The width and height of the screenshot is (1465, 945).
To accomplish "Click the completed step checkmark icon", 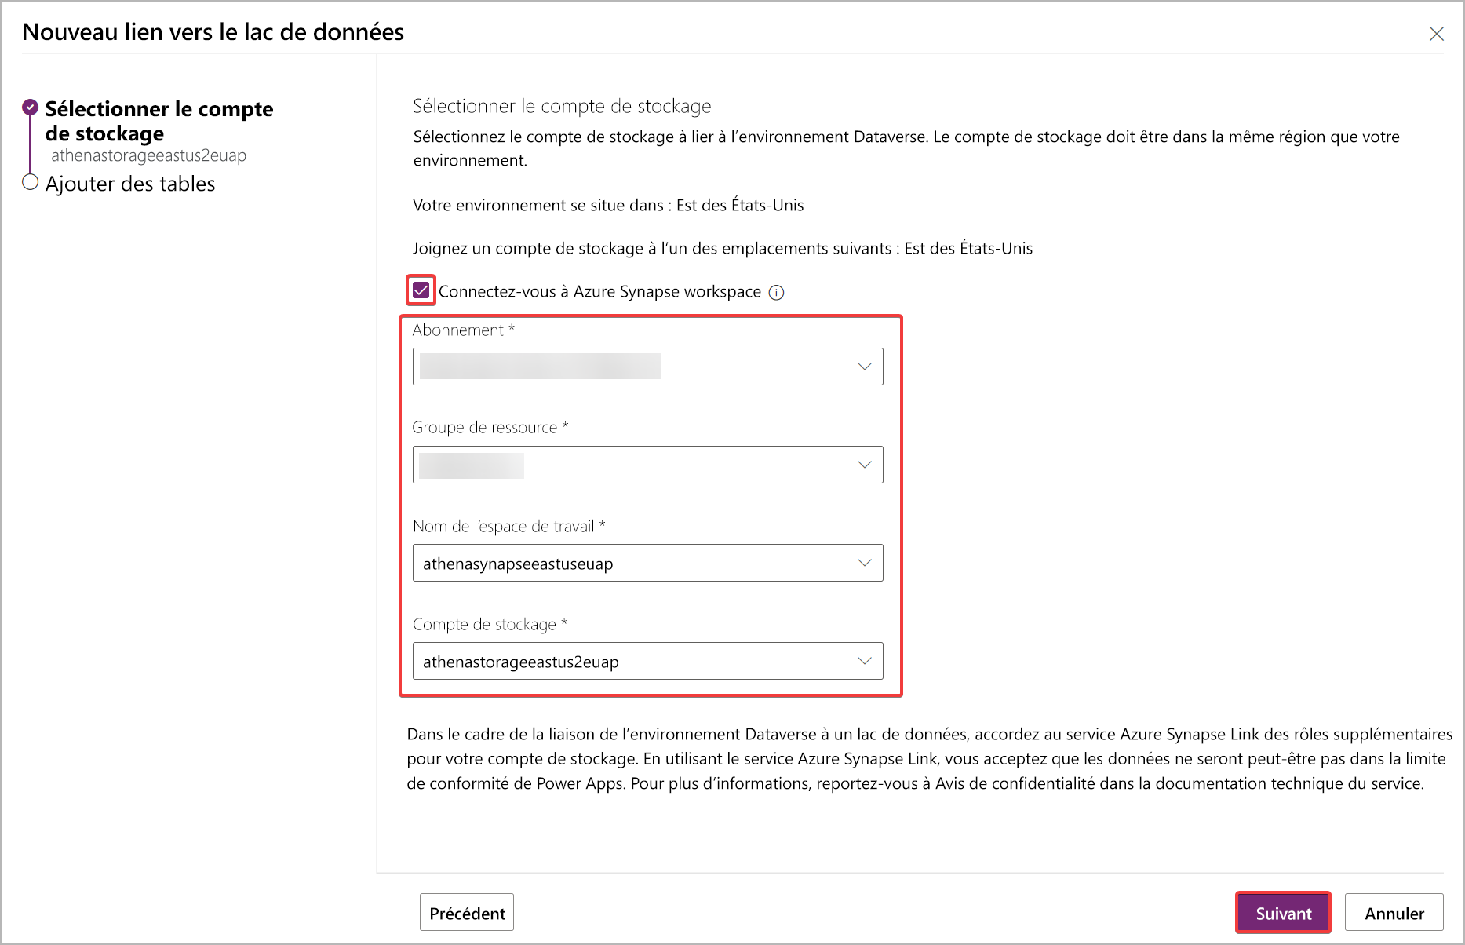I will [x=29, y=106].
